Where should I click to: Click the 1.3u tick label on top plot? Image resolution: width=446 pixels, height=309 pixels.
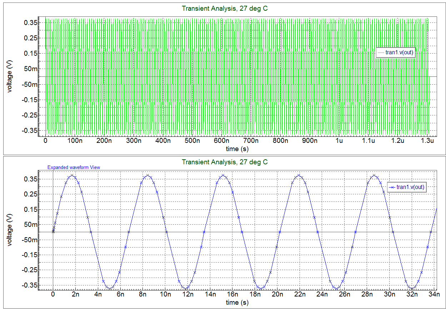pyautogui.click(x=427, y=140)
